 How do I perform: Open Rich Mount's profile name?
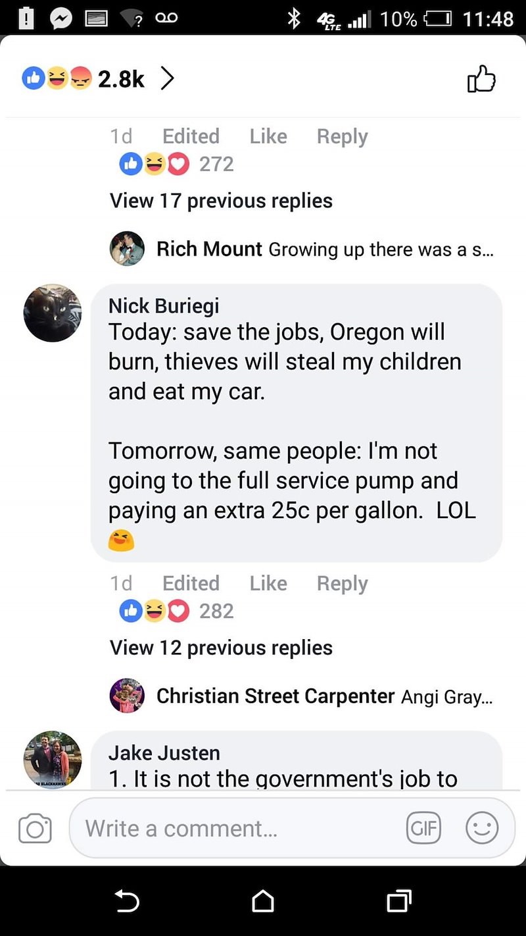click(209, 249)
